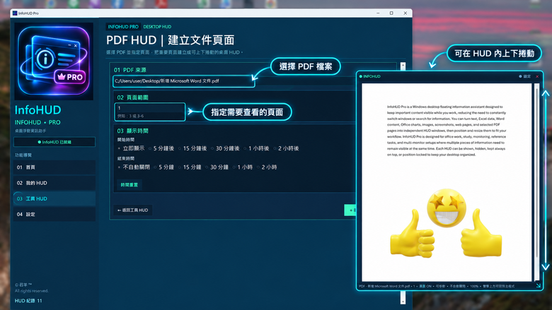Click the 功能導覽 sidebar label
Image resolution: width=552 pixels, height=310 pixels.
coord(23,155)
